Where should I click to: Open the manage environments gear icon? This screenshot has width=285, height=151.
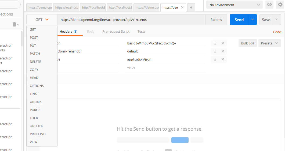279,5
